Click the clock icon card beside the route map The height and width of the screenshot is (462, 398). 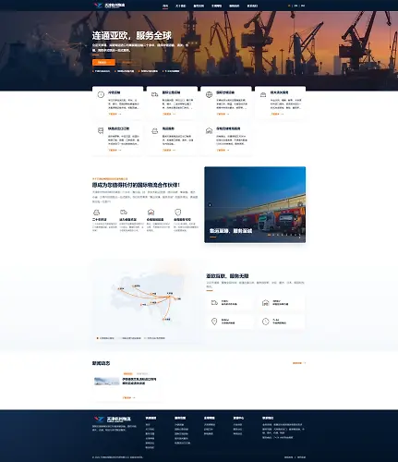(282, 322)
